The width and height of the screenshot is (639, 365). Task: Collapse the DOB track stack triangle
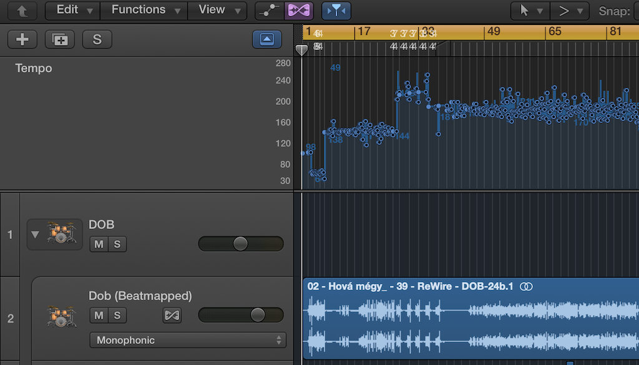35,235
